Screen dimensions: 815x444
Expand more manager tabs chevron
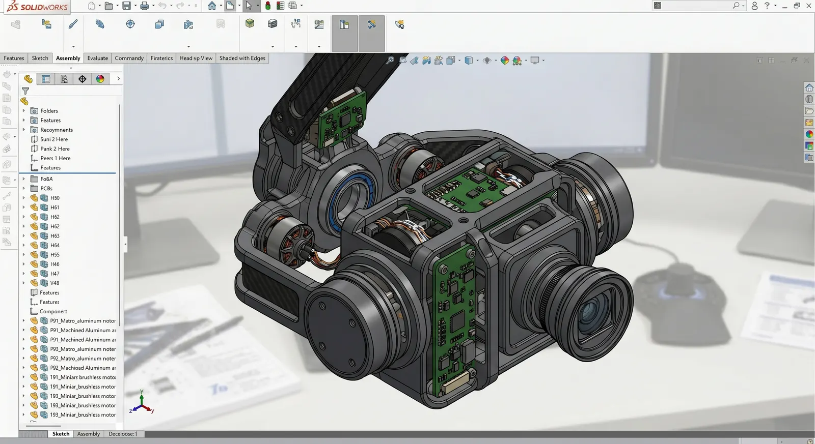click(118, 79)
